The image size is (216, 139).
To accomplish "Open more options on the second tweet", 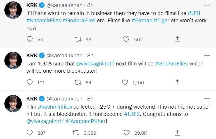I will point(207,56).
